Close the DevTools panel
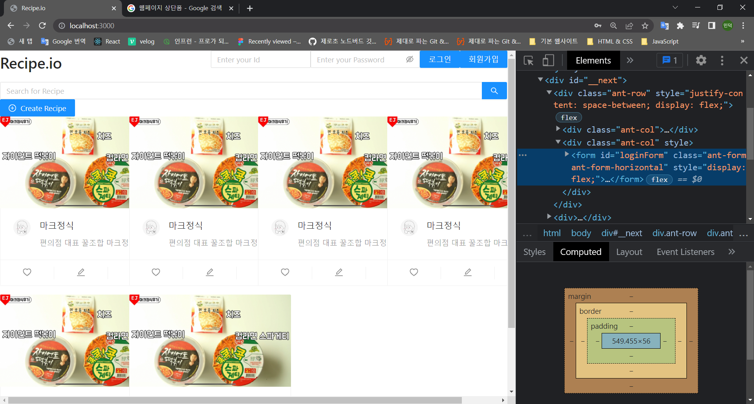Image resolution: width=754 pixels, height=404 pixels. coord(744,60)
